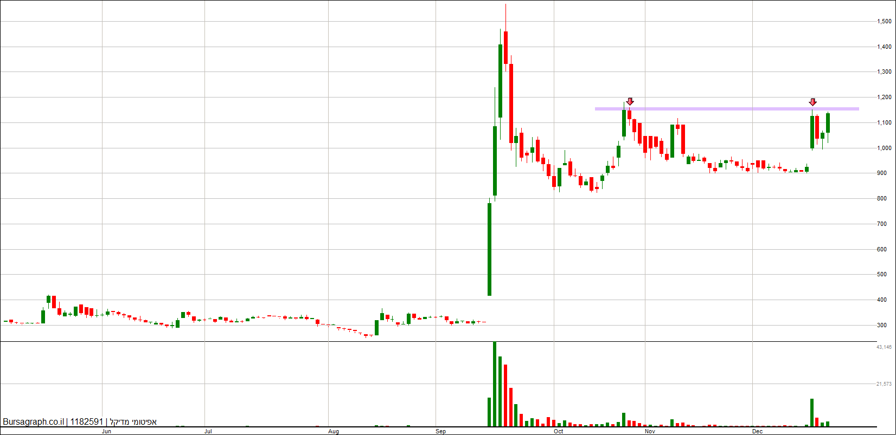896x435 pixels.
Task: Select the 500 price level label
Action: [882, 275]
